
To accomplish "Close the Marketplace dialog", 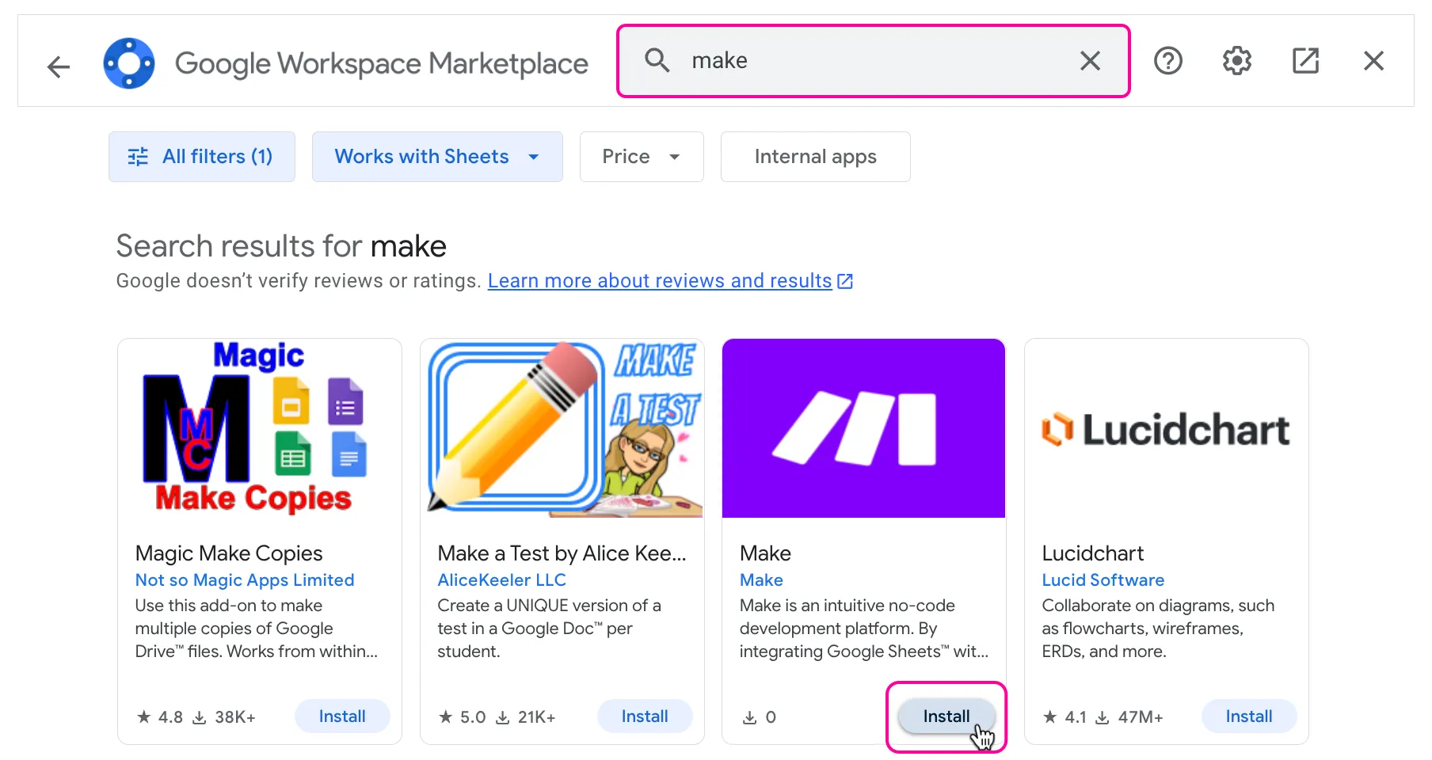I will coord(1374,61).
